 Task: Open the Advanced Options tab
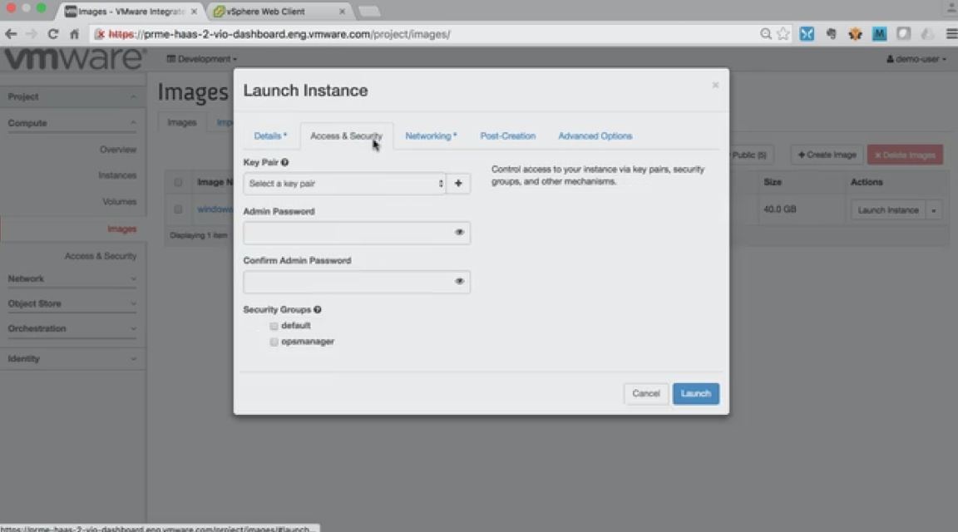pos(595,136)
